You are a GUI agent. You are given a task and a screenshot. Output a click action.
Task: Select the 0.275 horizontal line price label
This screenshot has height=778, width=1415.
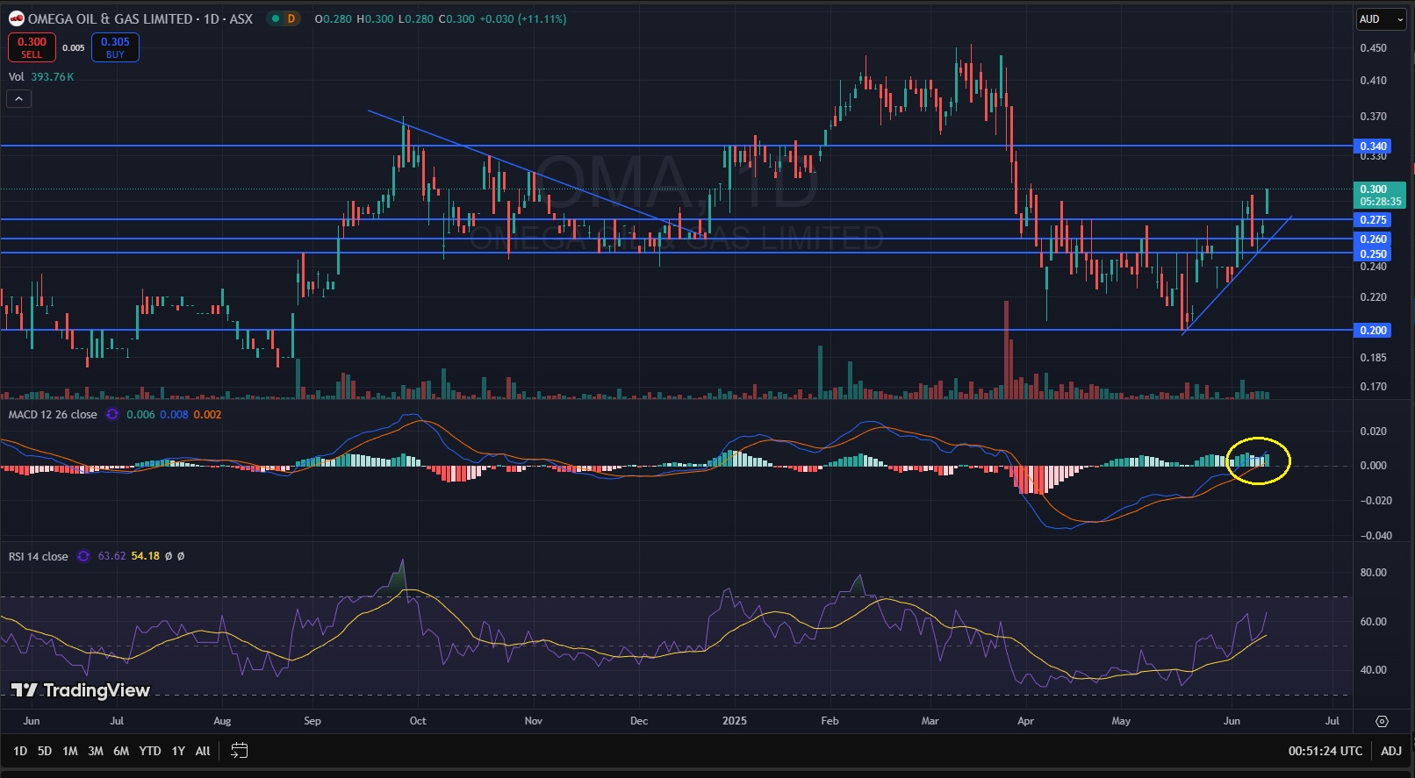(1373, 220)
